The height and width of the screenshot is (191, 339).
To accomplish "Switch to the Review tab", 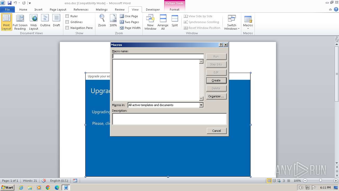I will 120,10.
